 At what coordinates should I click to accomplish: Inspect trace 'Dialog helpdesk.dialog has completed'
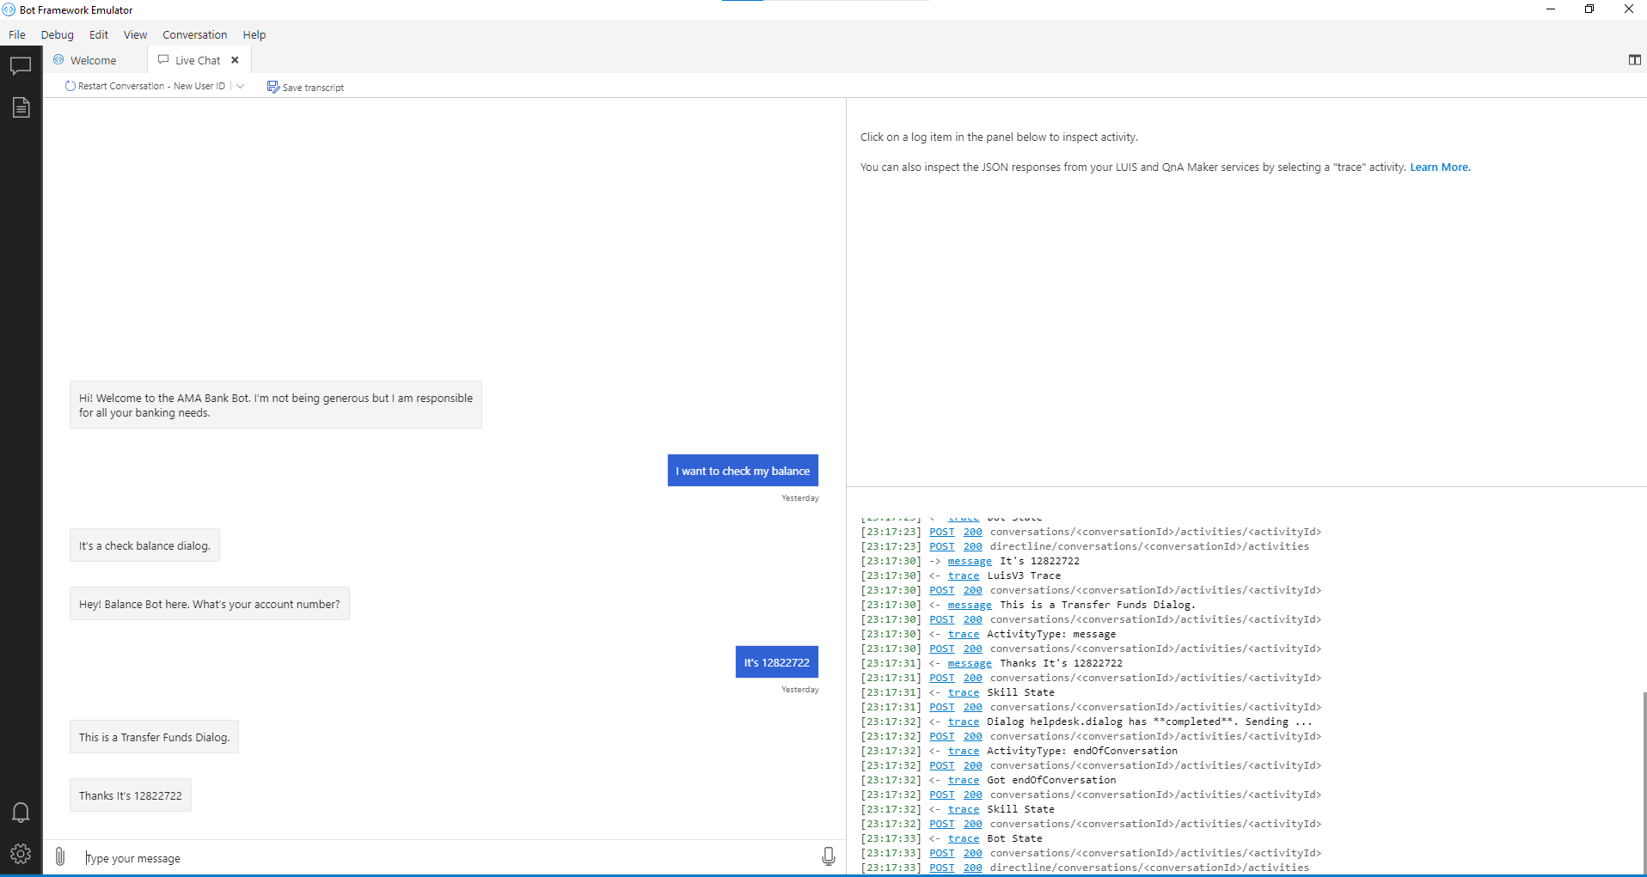(x=964, y=722)
